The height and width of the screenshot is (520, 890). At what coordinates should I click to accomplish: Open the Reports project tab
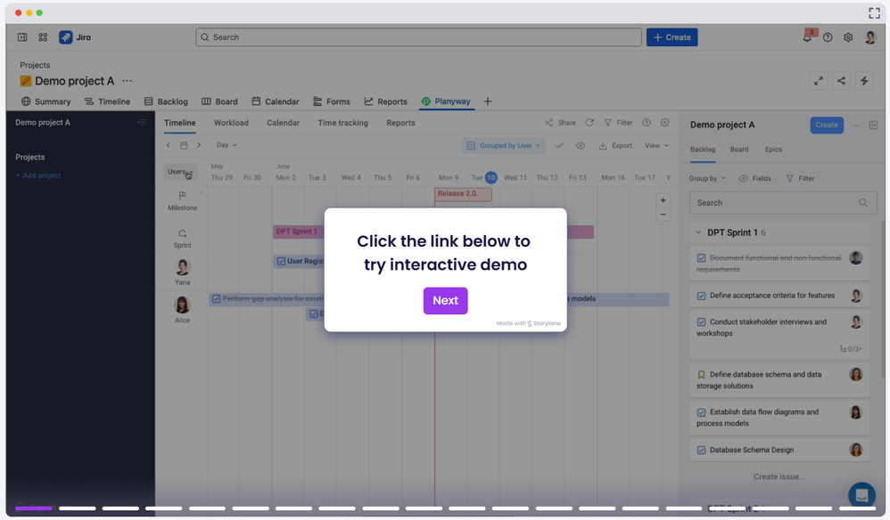point(386,102)
